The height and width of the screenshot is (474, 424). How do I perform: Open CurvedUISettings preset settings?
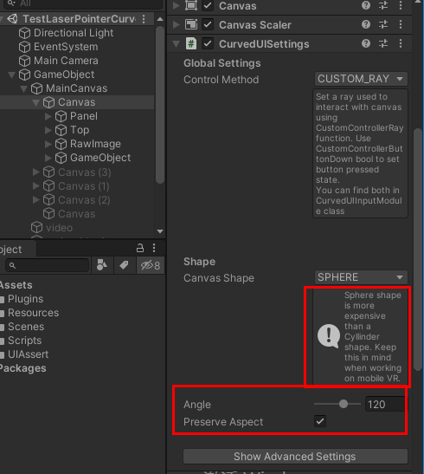383,43
